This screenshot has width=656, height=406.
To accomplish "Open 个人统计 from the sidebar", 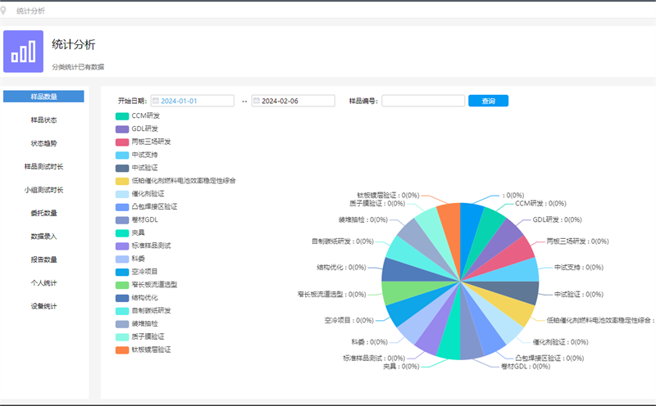I will pos(43,283).
